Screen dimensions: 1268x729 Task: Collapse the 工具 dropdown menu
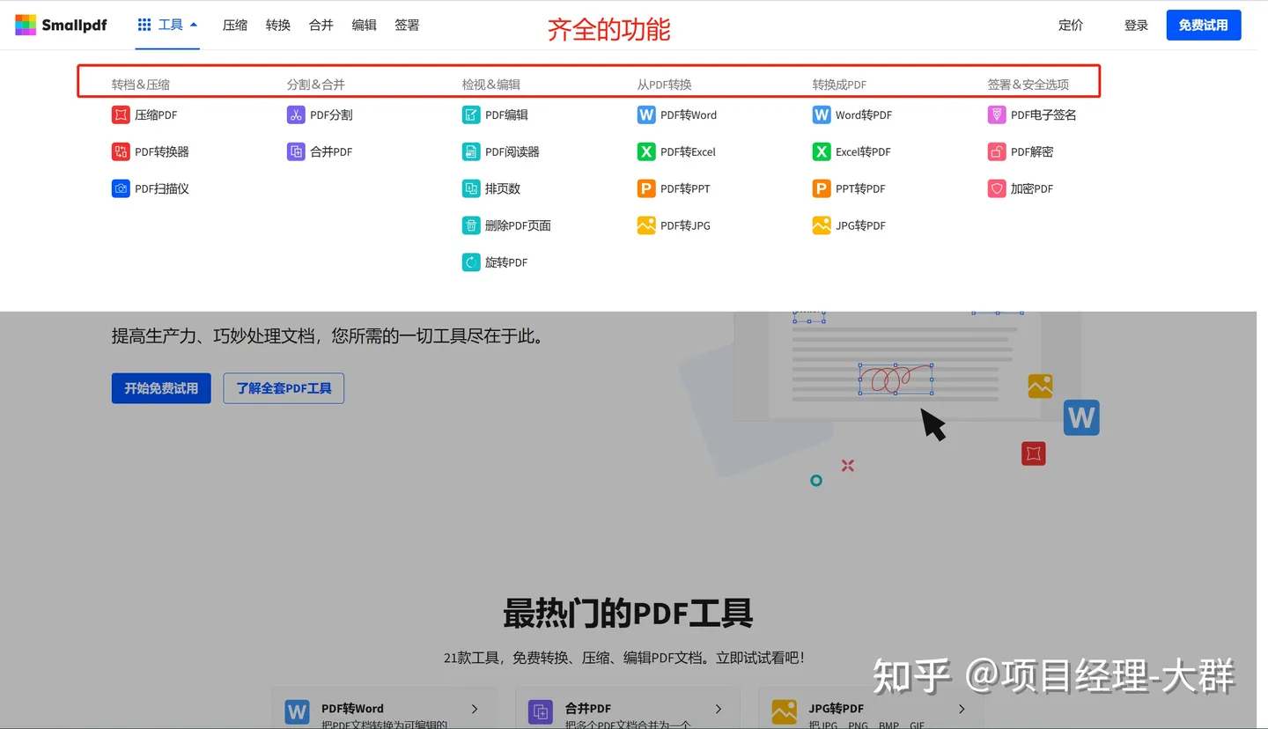[168, 25]
